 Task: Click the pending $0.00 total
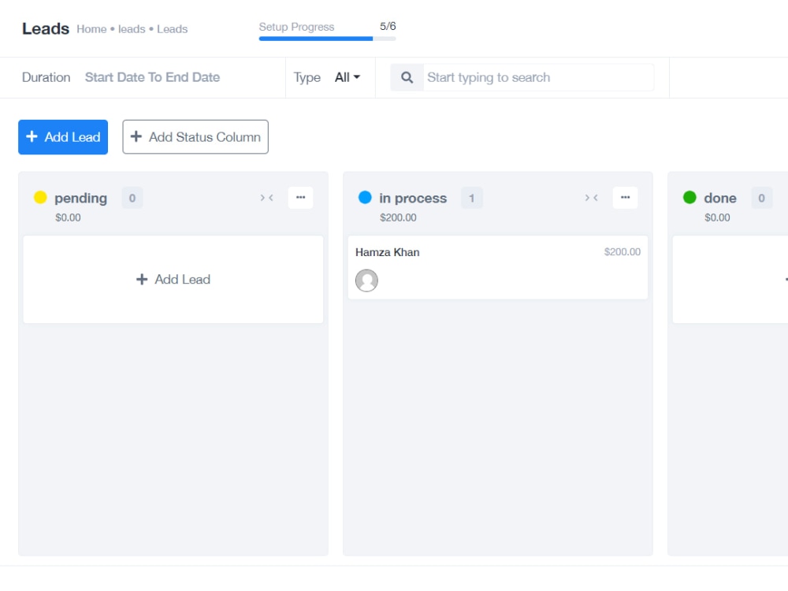coord(68,217)
